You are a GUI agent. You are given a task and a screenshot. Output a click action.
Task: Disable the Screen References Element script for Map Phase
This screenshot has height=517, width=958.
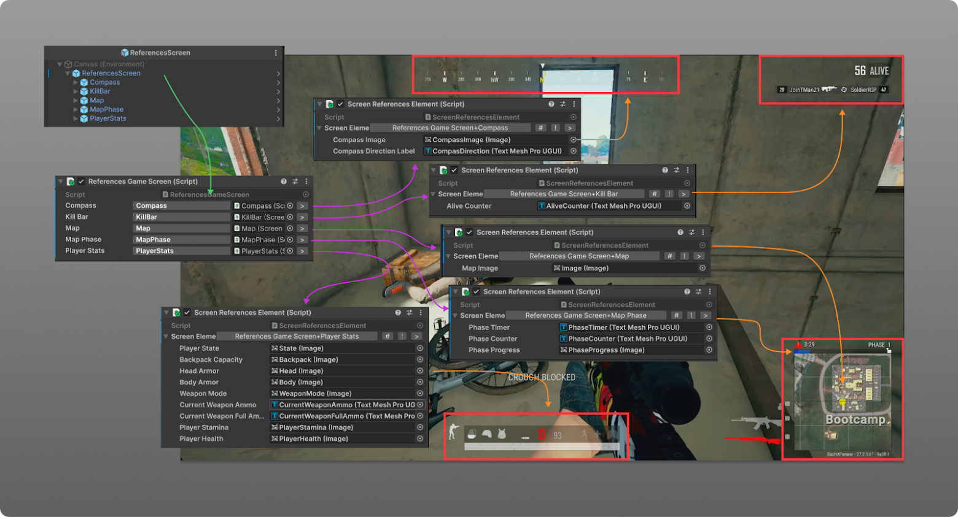coord(476,292)
